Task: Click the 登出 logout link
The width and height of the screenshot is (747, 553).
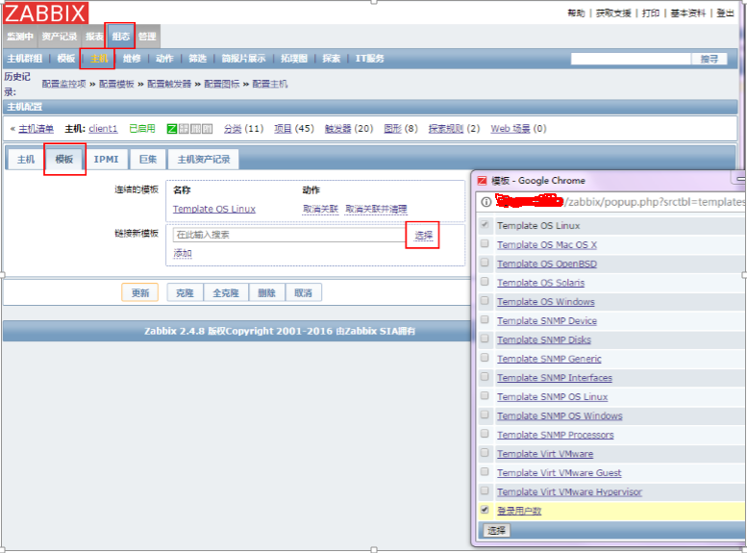Action: (x=725, y=13)
